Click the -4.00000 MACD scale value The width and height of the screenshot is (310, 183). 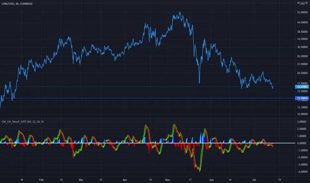[302, 172]
